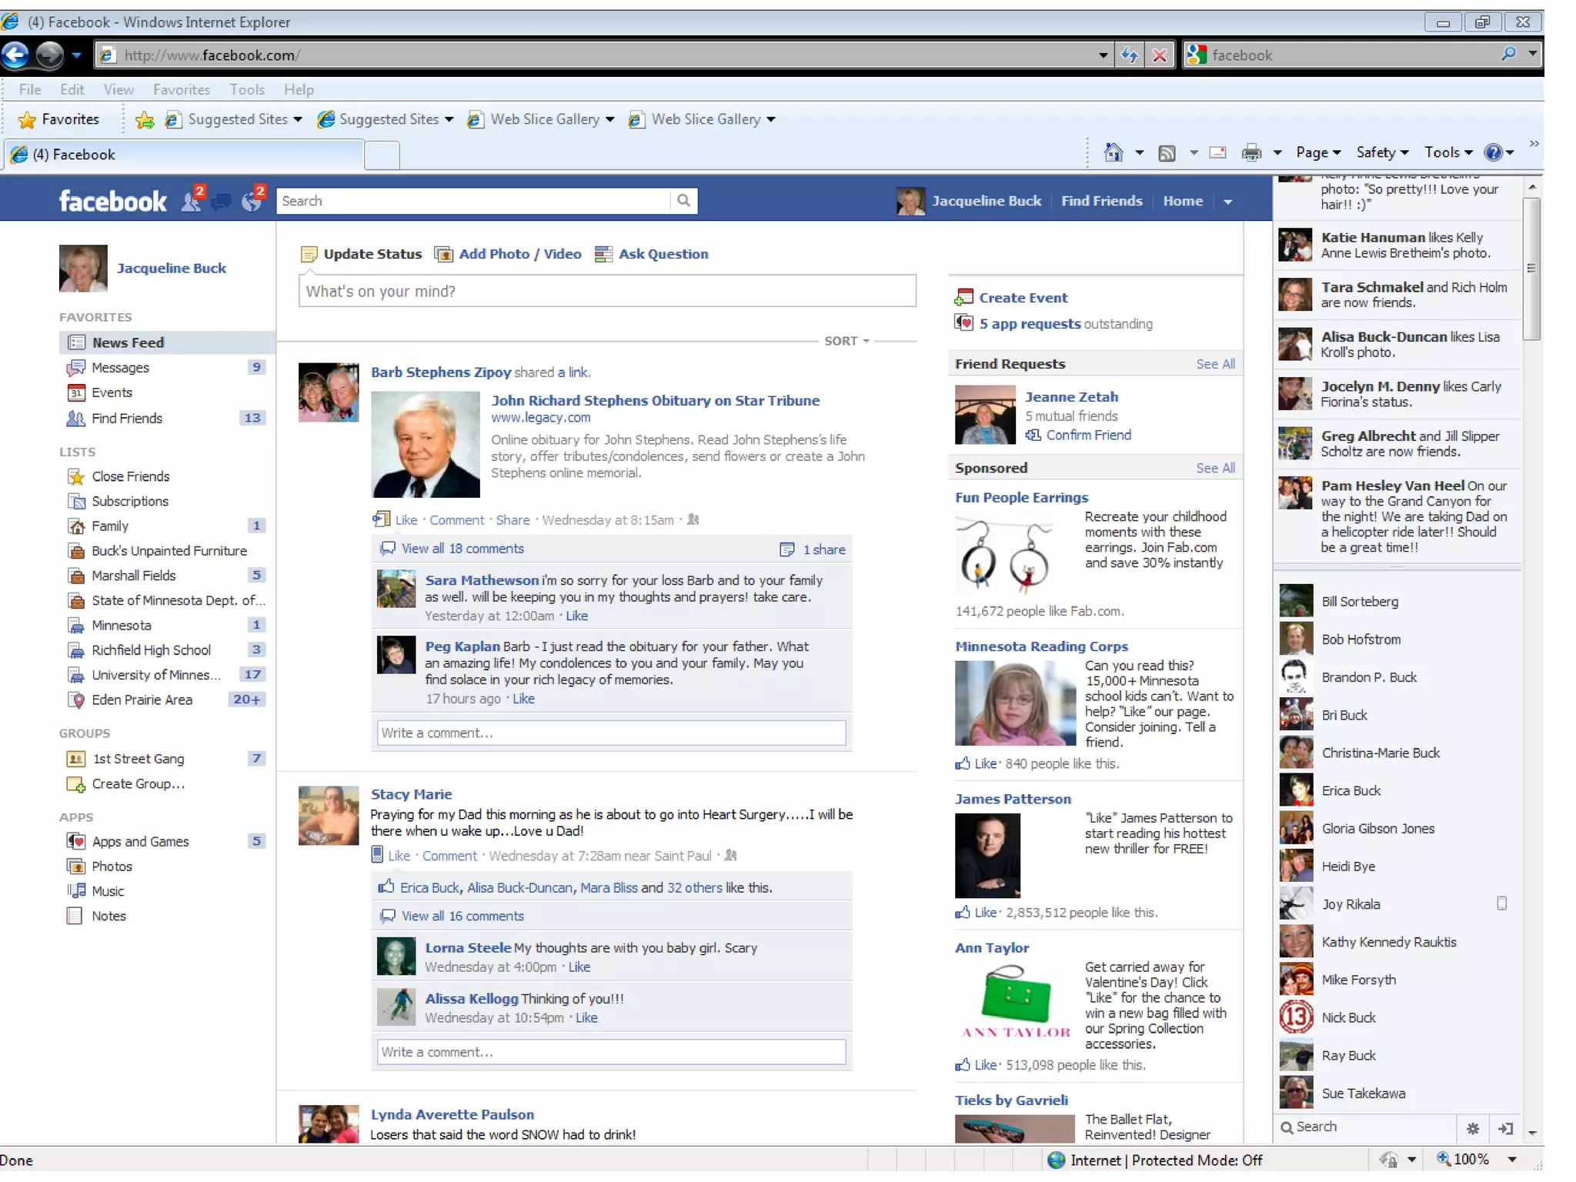Click the hide chat sidebar icon
The width and height of the screenshot is (1576, 1182).
click(1506, 1128)
